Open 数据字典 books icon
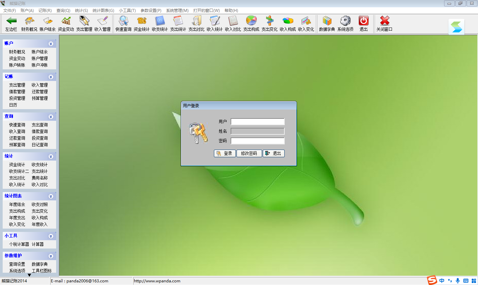Image resolution: width=478 pixels, height=285 pixels. pyautogui.click(x=327, y=21)
